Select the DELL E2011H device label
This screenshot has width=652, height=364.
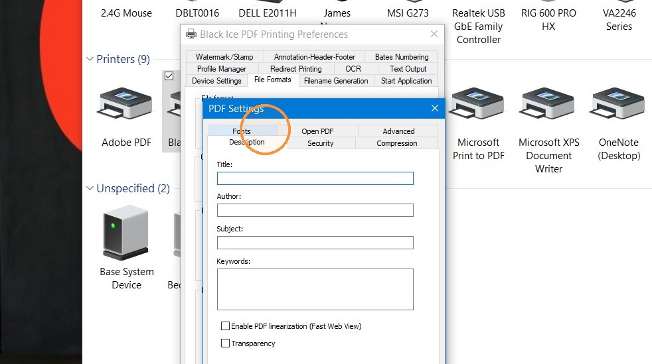tap(268, 13)
